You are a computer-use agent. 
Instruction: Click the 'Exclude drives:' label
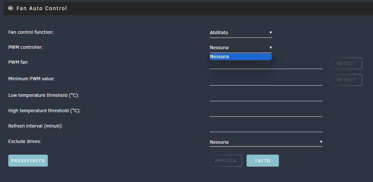point(25,141)
